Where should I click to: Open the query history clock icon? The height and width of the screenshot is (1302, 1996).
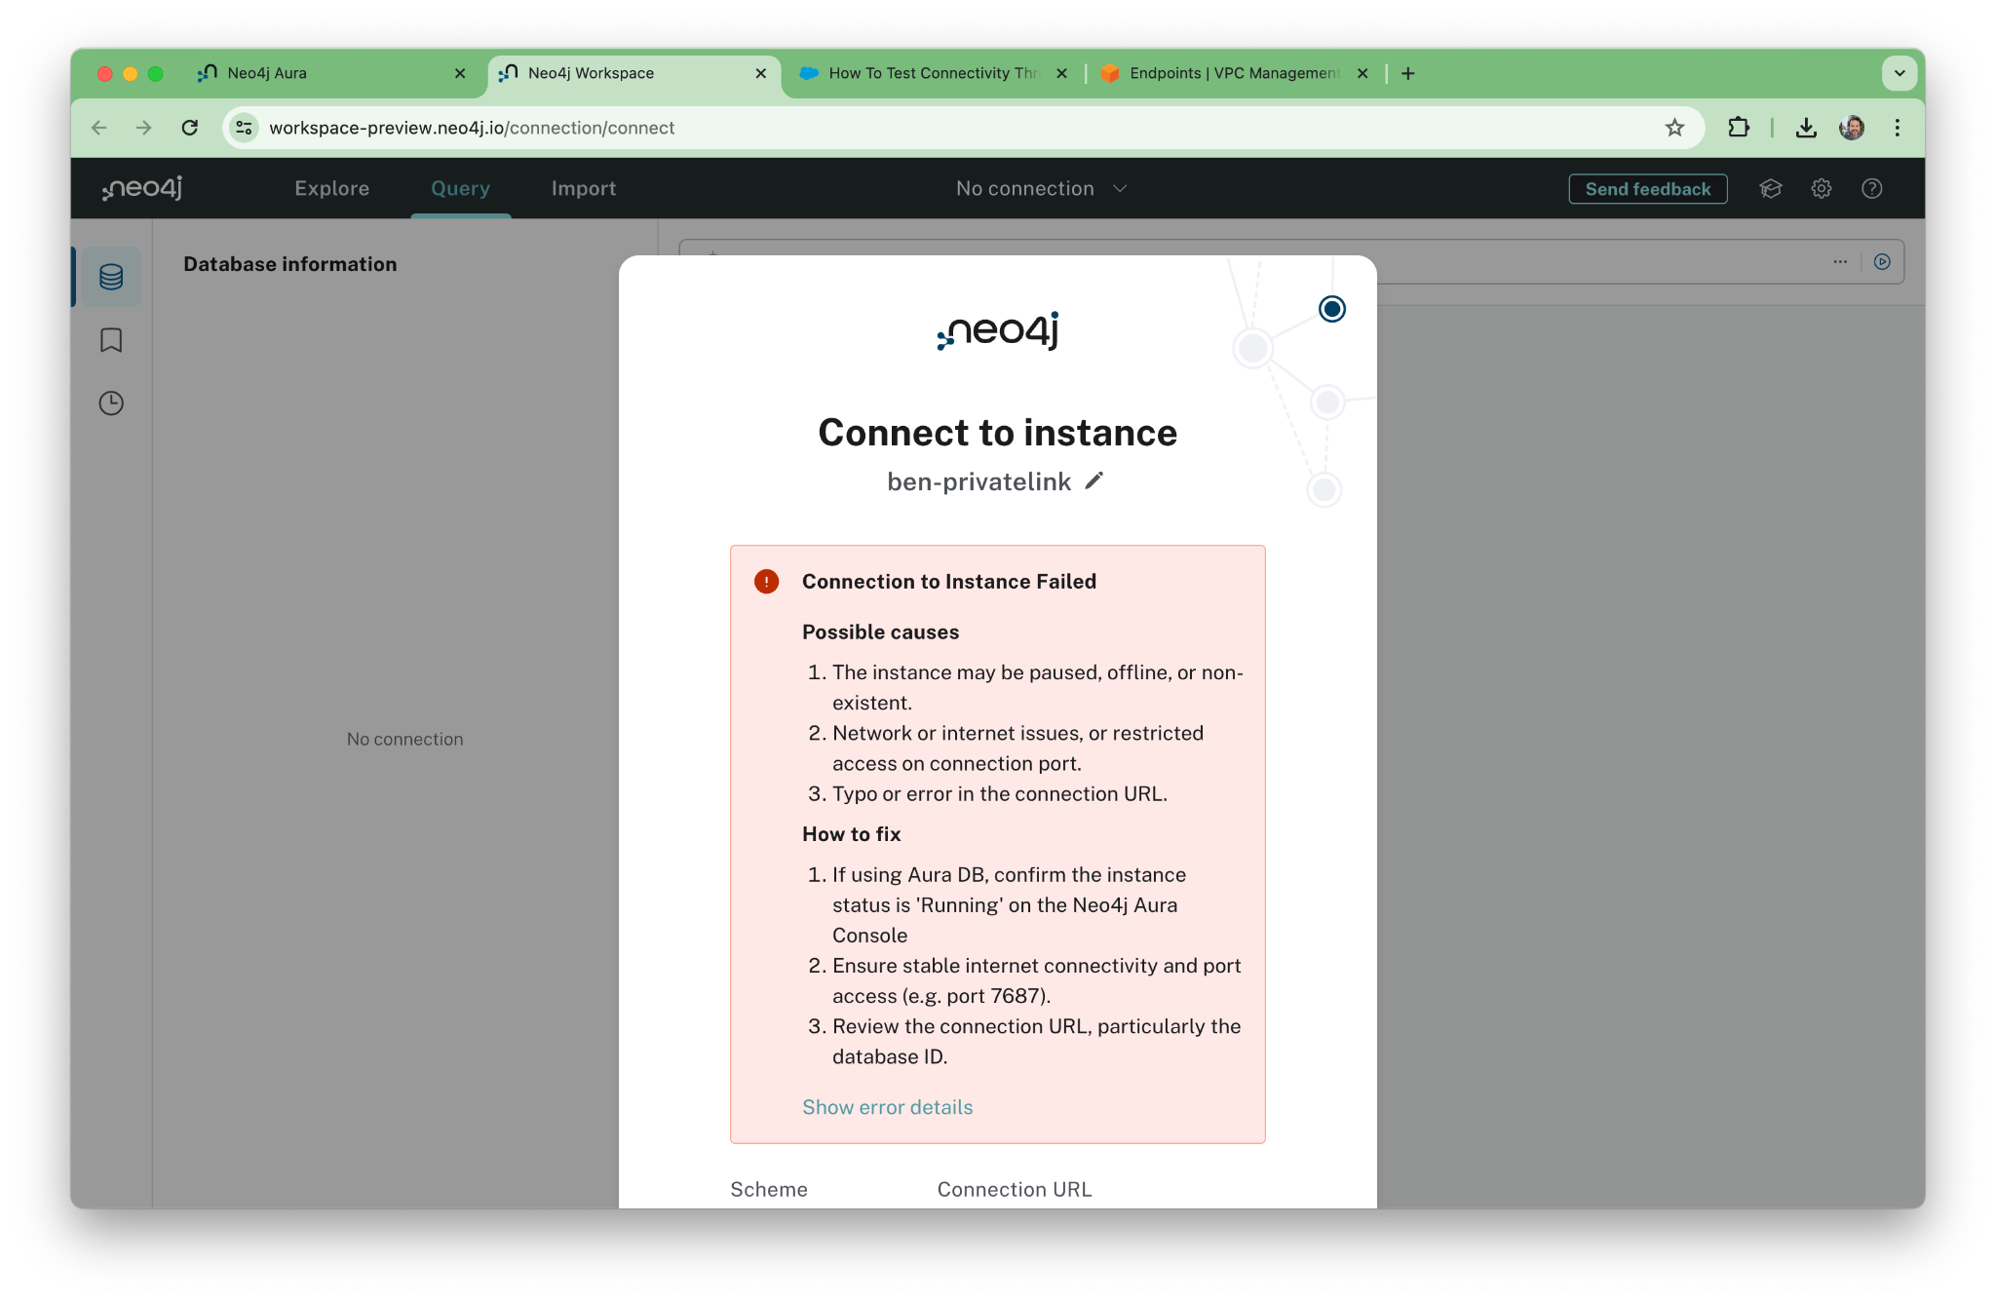point(111,403)
